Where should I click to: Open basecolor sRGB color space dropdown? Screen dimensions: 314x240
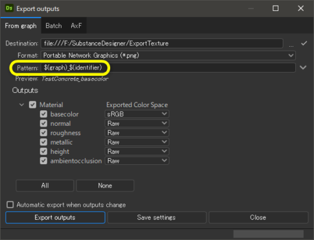click(137, 114)
